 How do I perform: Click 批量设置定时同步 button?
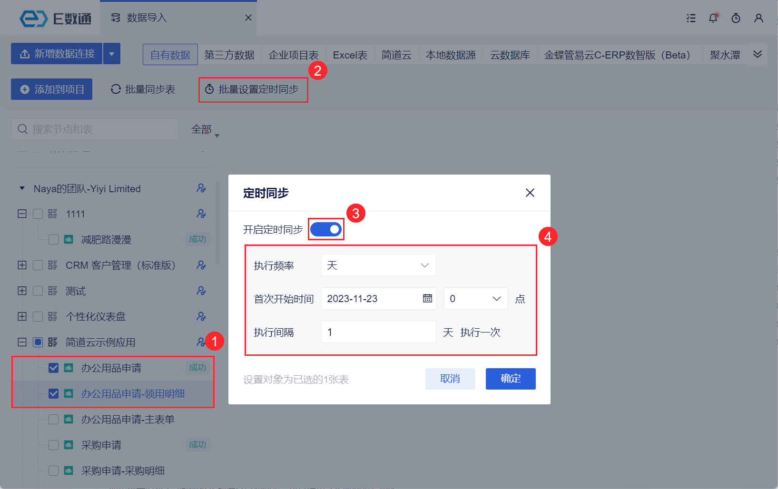pos(252,89)
